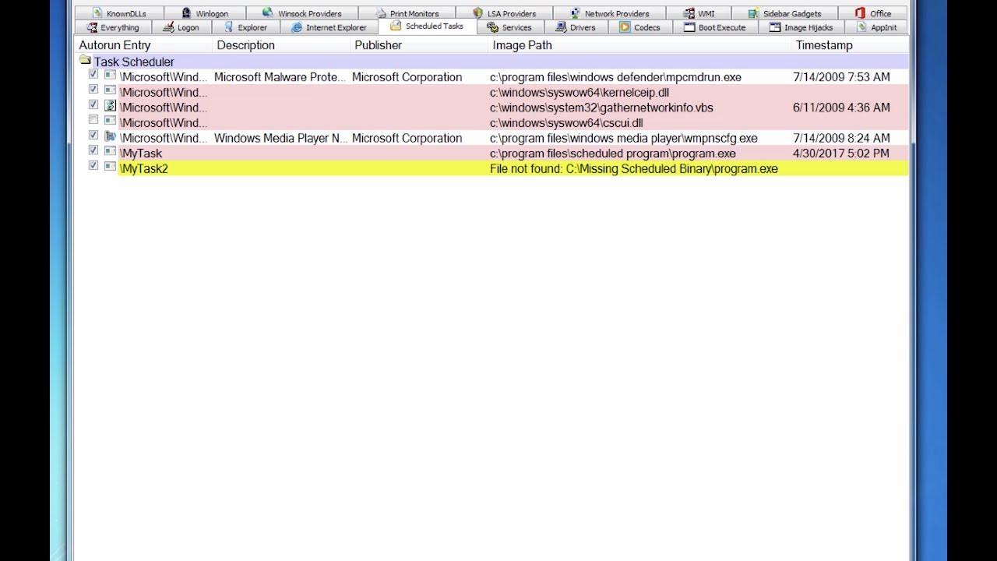
Task: Go to the AppInit tab
Action: tap(877, 27)
